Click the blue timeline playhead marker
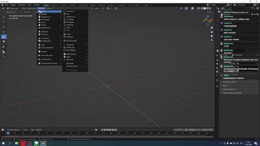 pos(8,133)
